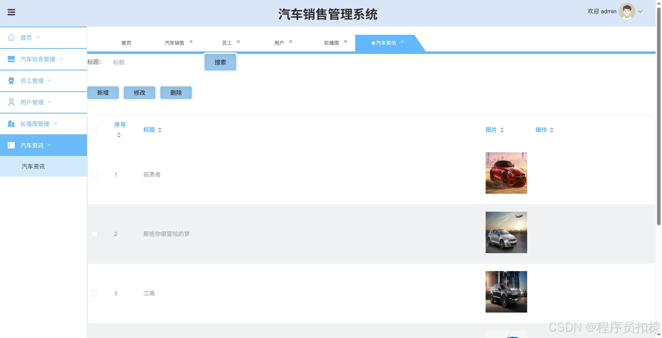Switch to the 员工 tab
662x338 pixels.
click(x=227, y=43)
